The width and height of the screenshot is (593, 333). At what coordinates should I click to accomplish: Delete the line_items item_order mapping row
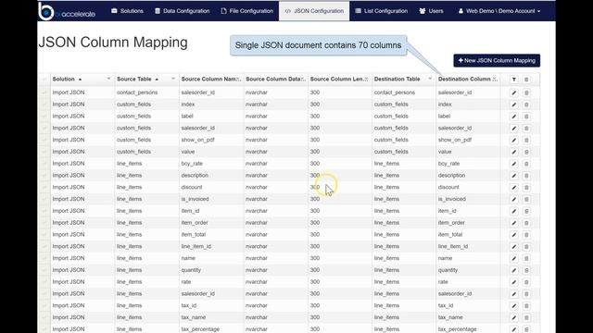[526, 223]
